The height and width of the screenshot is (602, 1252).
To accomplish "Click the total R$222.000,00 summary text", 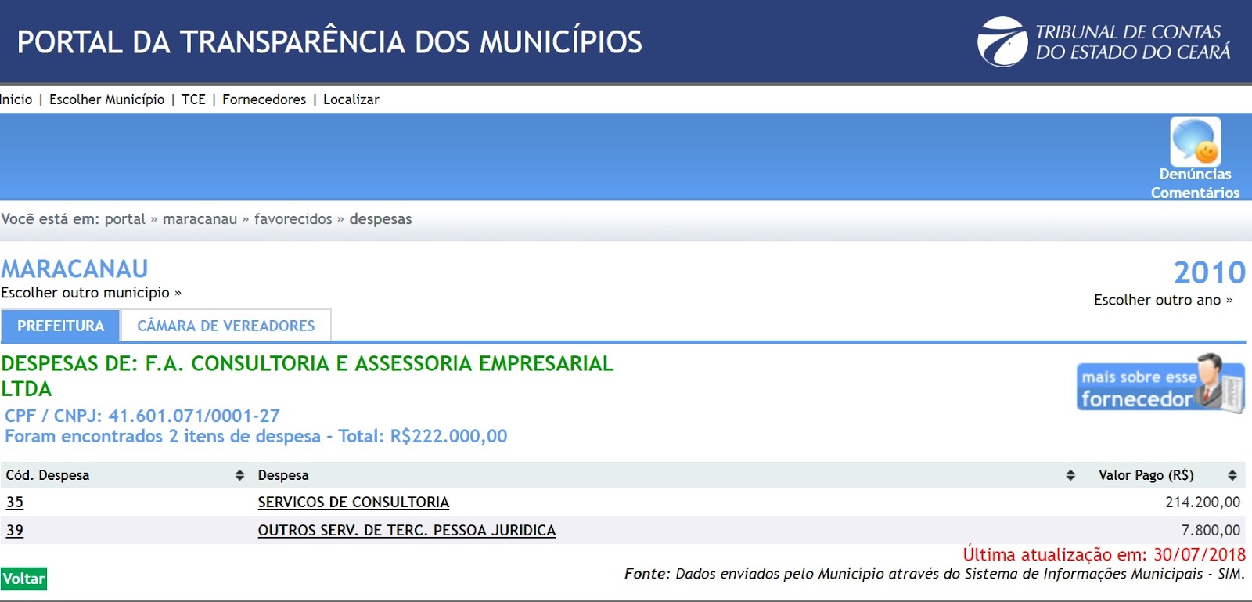I will [256, 436].
